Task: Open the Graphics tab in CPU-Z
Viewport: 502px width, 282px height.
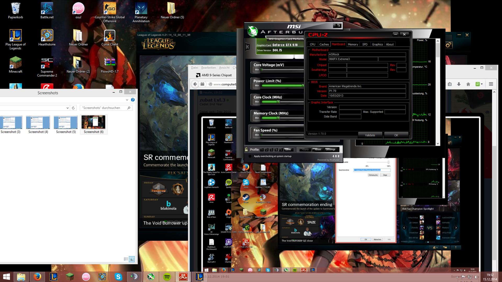Action: (x=377, y=44)
